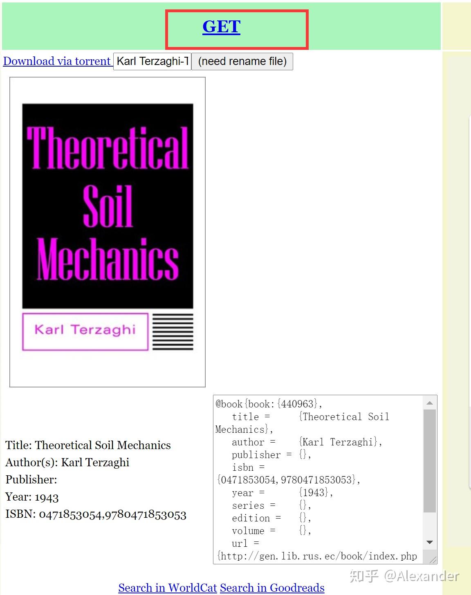This screenshot has width=471, height=595.
Task: Open the Theoretical Soil Mechanics cover image
Action: [x=108, y=232]
